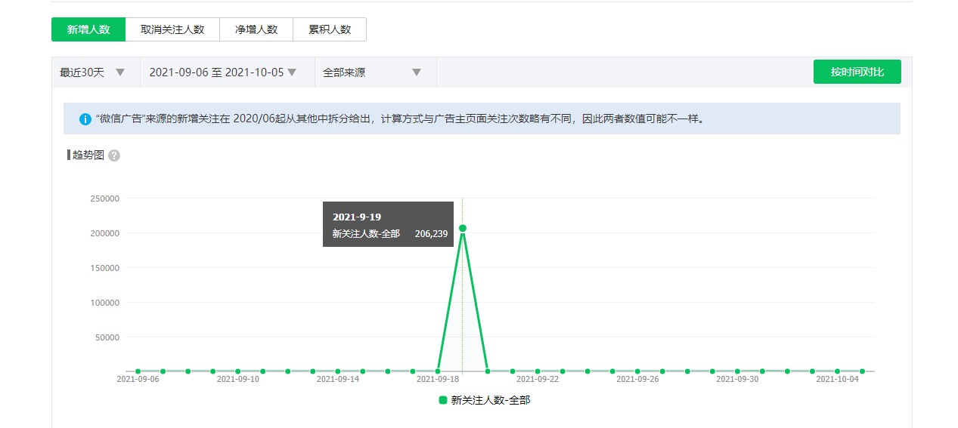This screenshot has width=958, height=428.
Task: Open the 净增人数 tab
Action: pyautogui.click(x=256, y=29)
